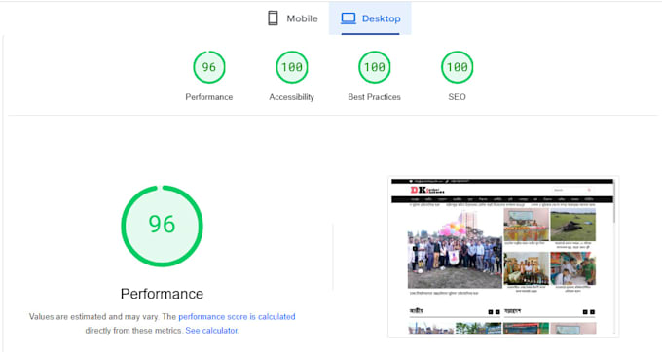Click the Best Practices label

point(375,97)
